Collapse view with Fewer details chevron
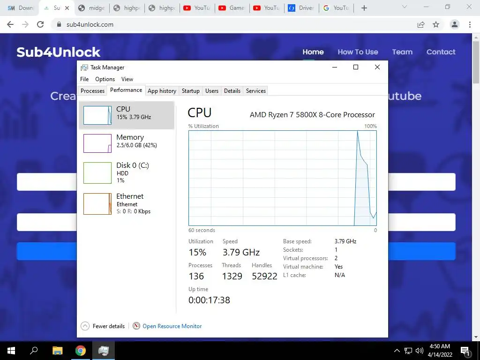This screenshot has height=360, width=480. [x=85, y=326]
